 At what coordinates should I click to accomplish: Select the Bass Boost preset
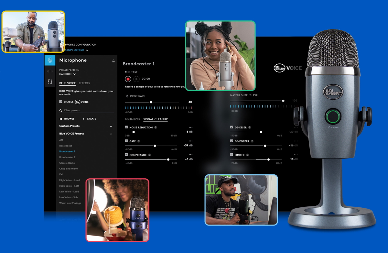click(x=66, y=146)
